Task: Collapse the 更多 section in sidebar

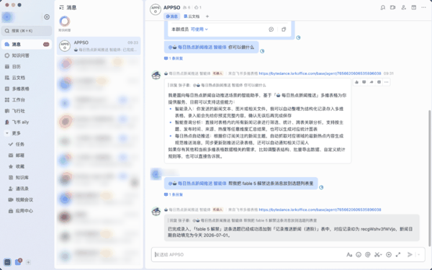Action: click(x=7, y=133)
